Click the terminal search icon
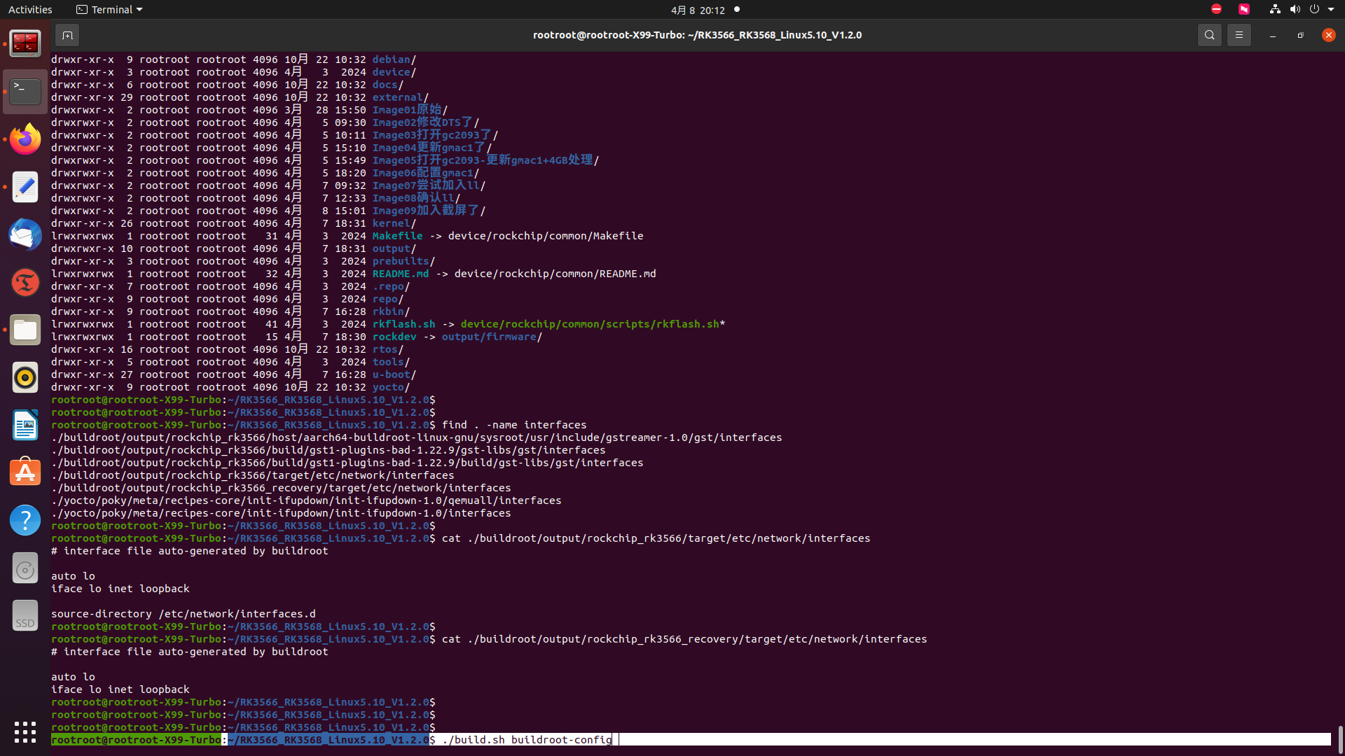The width and height of the screenshot is (1345, 756). tap(1209, 35)
